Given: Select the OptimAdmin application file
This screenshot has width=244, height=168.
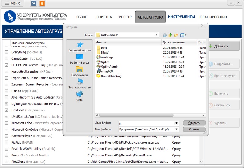Looking at the screenshot, I should [109, 66].
